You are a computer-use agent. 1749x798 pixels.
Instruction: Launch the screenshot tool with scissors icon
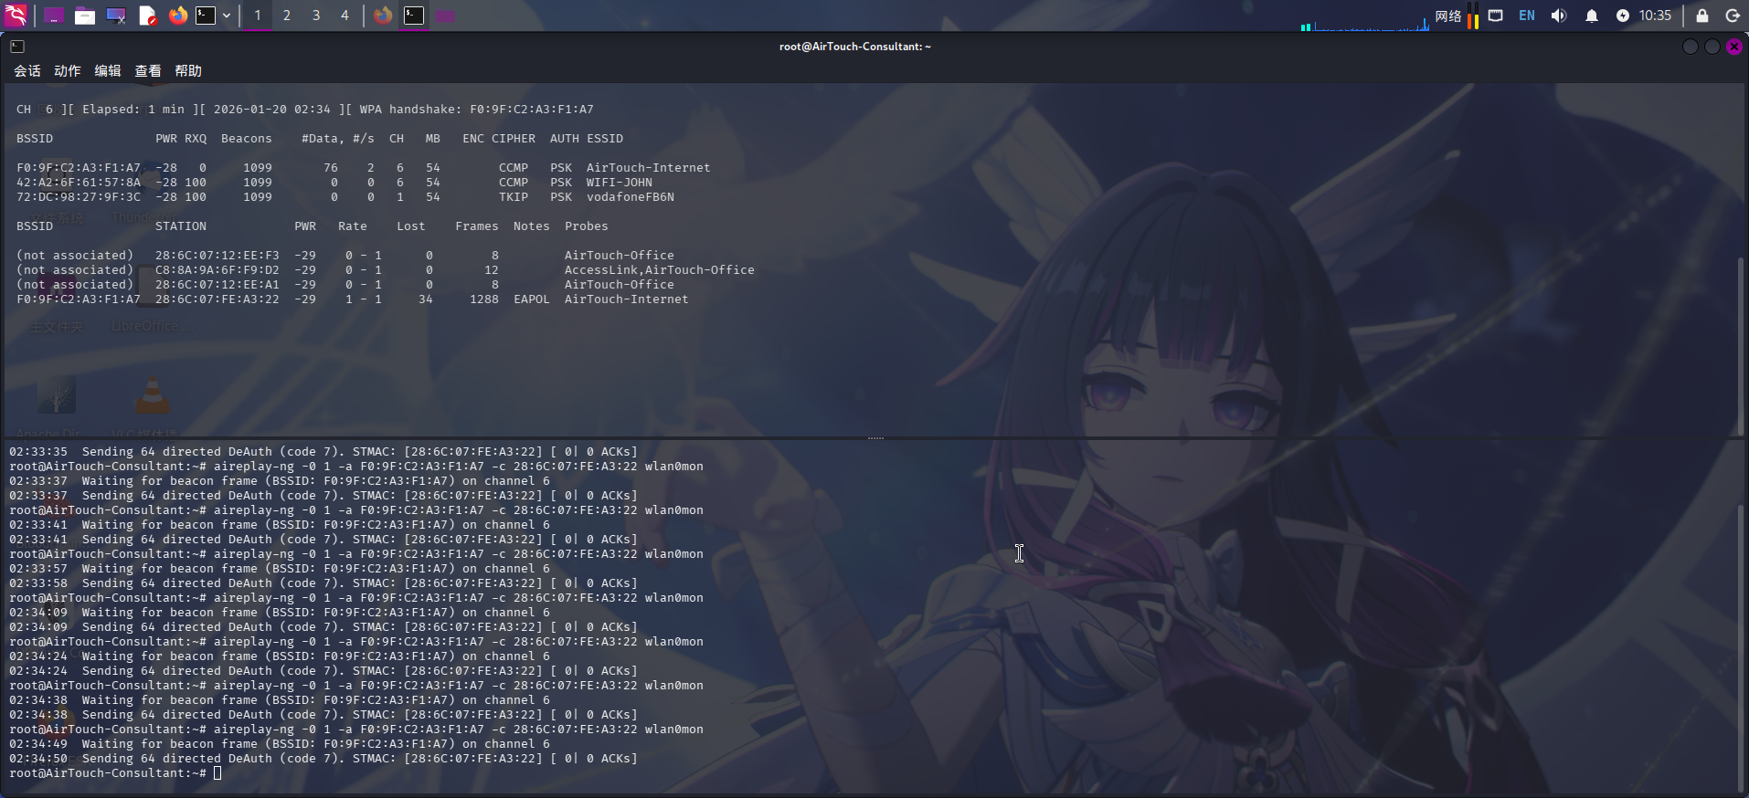[x=116, y=16]
